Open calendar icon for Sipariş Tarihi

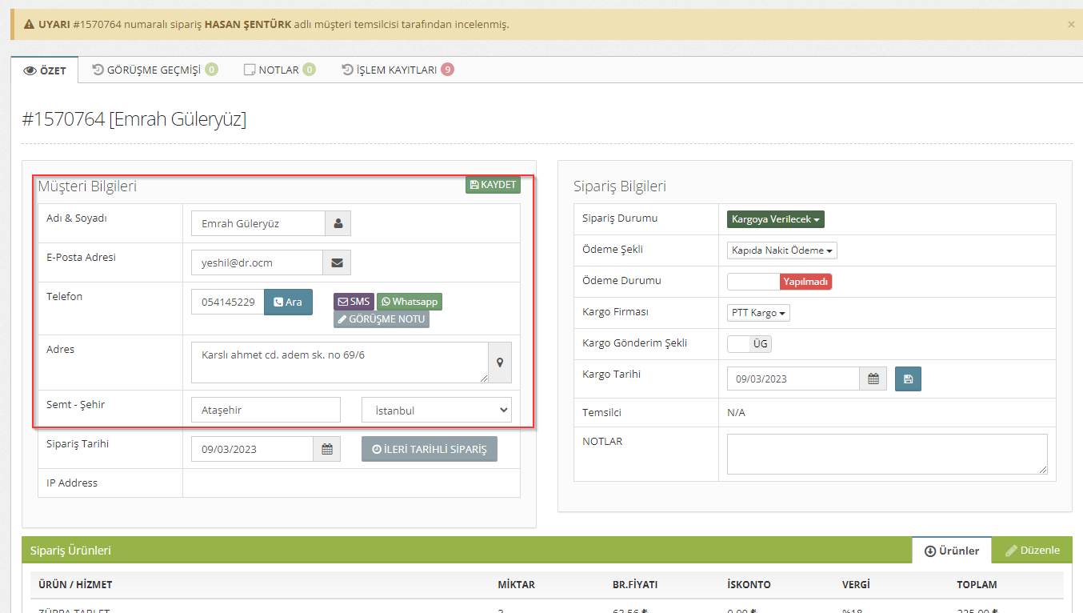pyautogui.click(x=326, y=449)
